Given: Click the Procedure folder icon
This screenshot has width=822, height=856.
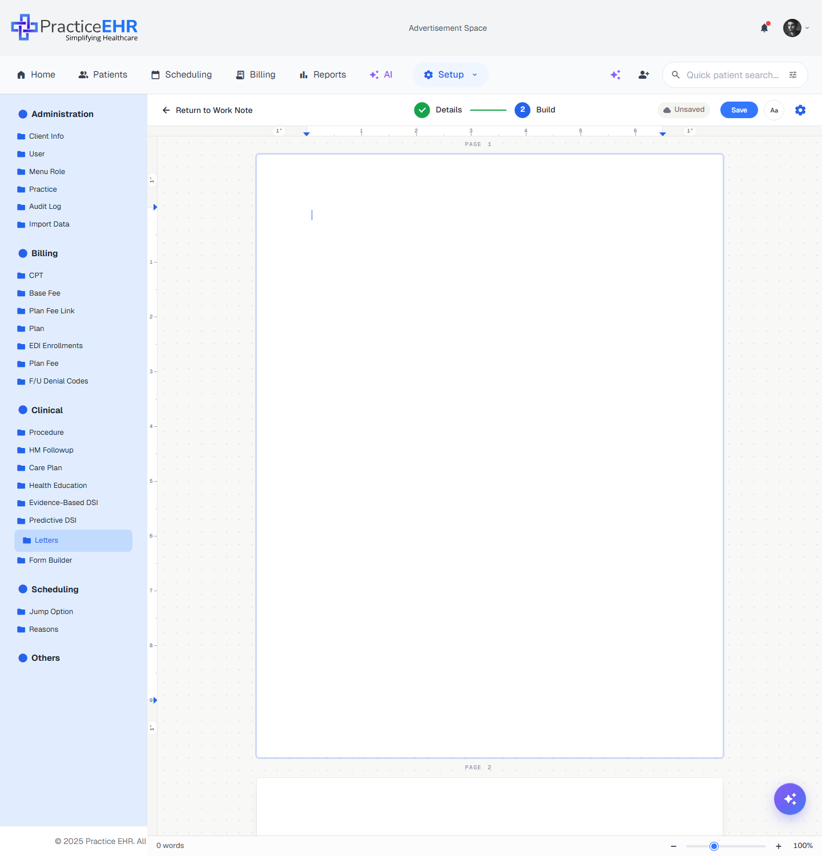Looking at the screenshot, I should pos(21,433).
